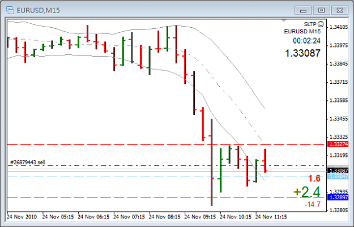The image size is (354, 227).
Task: Click the 1.32935 price scale label
Action: (339, 192)
